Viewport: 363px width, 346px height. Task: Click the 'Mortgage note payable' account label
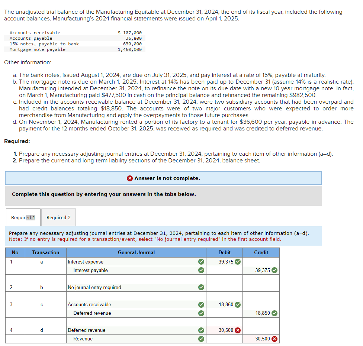38,49
